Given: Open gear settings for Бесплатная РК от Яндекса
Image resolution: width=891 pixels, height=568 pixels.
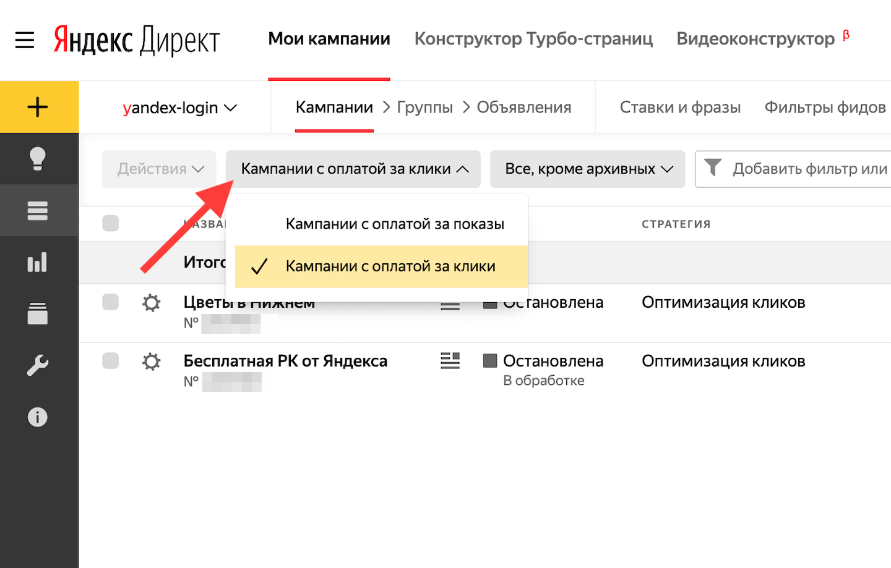Looking at the screenshot, I should (x=152, y=361).
